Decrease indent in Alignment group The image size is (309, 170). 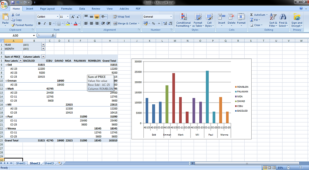pos(103,23)
